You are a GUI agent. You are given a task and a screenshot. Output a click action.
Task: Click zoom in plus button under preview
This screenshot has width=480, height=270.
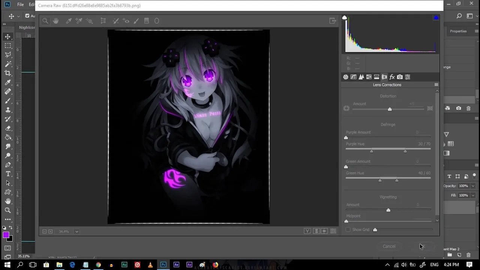51,232
